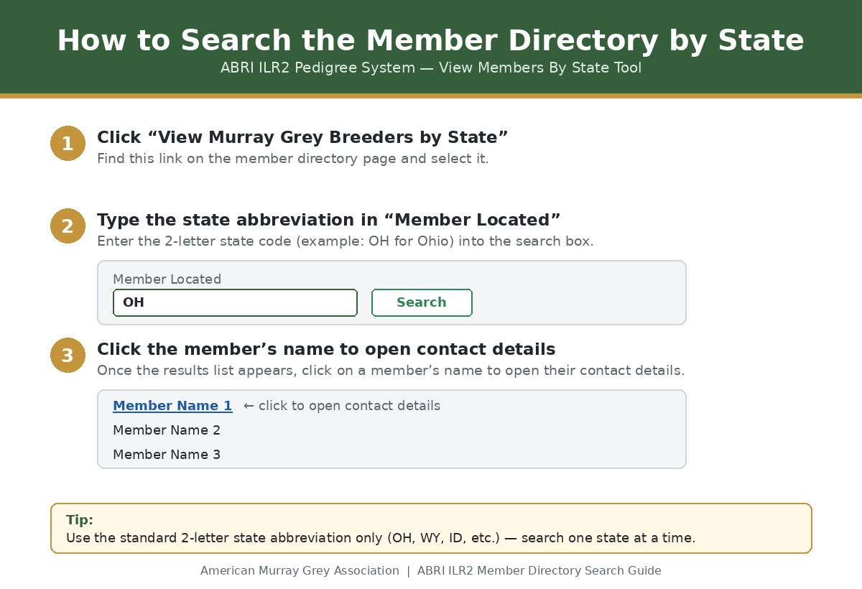The width and height of the screenshot is (862, 589).
Task: Click the step 2 number badge
Action: point(68,226)
